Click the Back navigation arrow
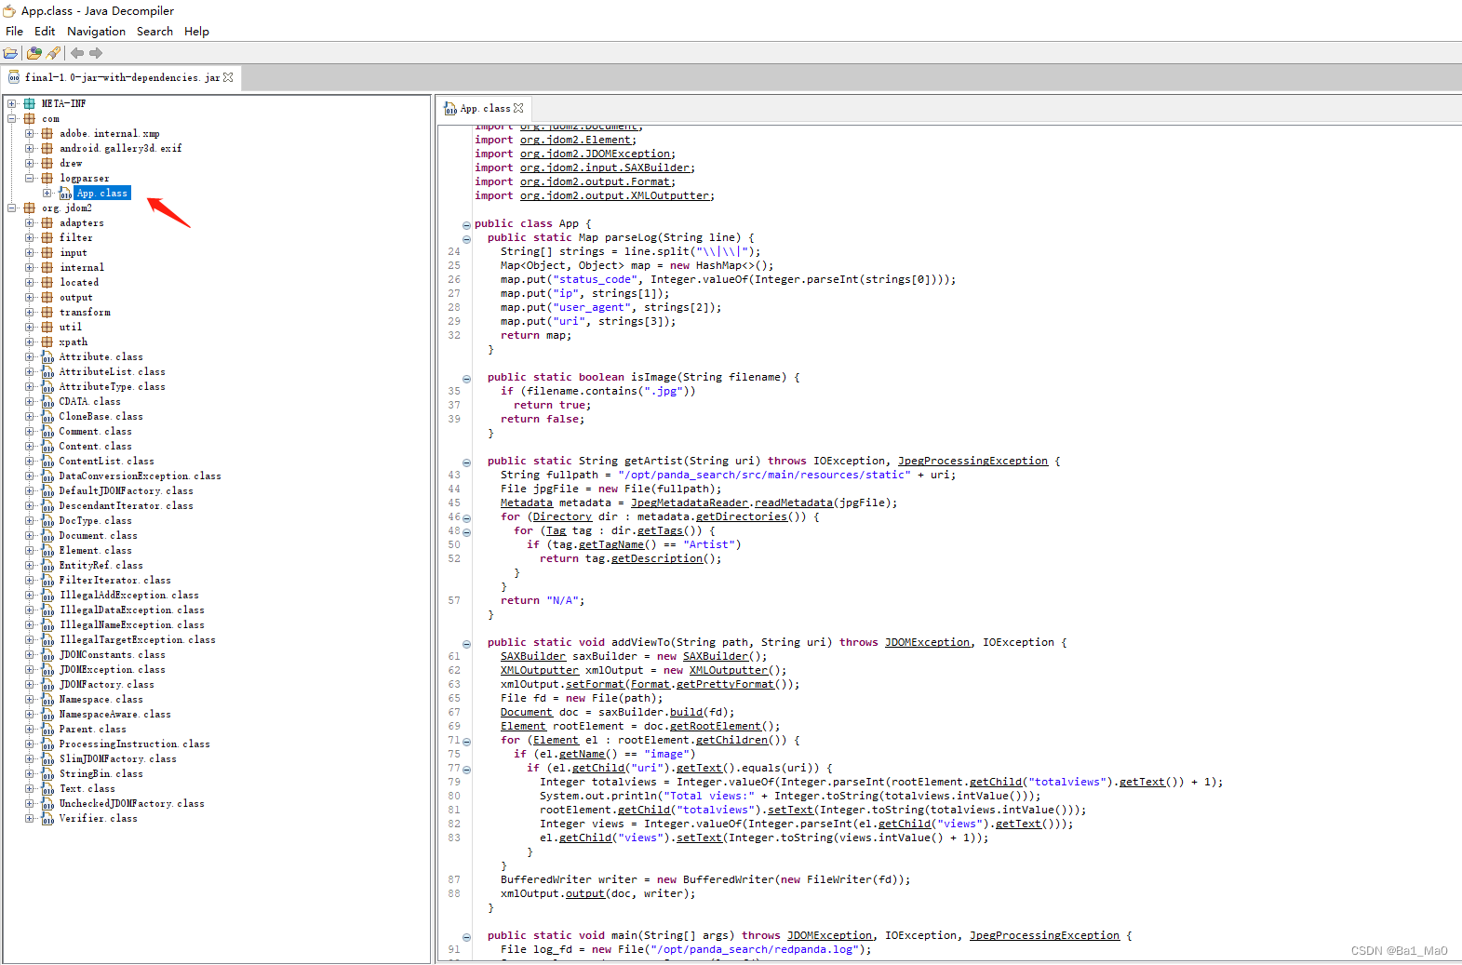Screen dimensions: 1462x965 [x=77, y=53]
